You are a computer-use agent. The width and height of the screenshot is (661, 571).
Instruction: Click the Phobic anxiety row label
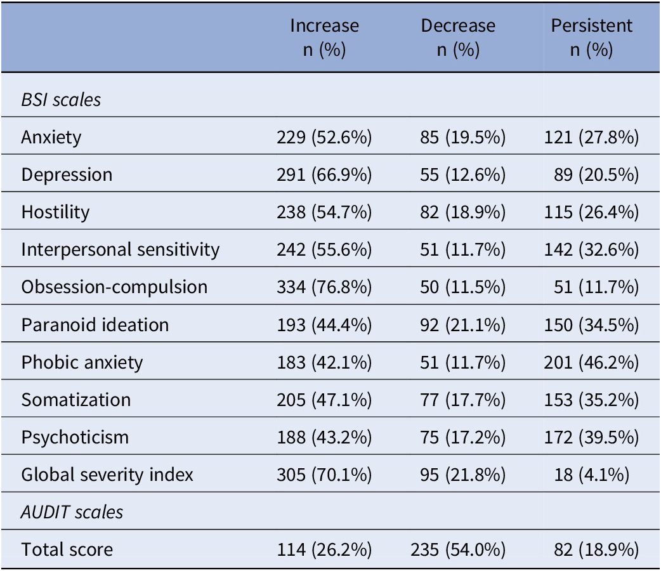(x=82, y=362)
